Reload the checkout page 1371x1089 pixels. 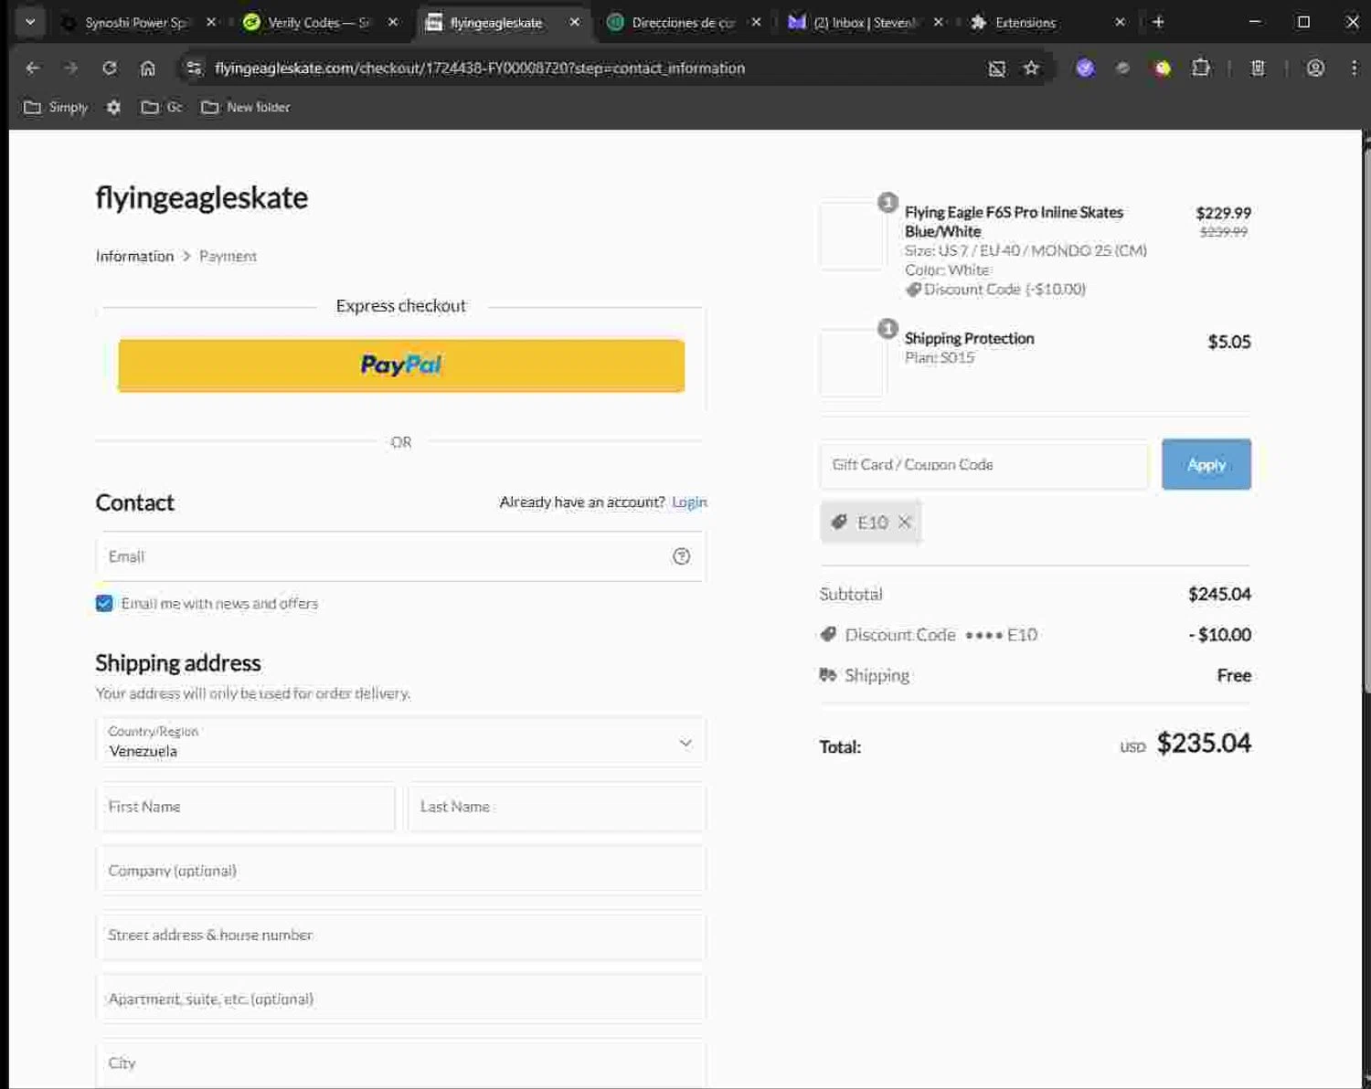(x=110, y=68)
